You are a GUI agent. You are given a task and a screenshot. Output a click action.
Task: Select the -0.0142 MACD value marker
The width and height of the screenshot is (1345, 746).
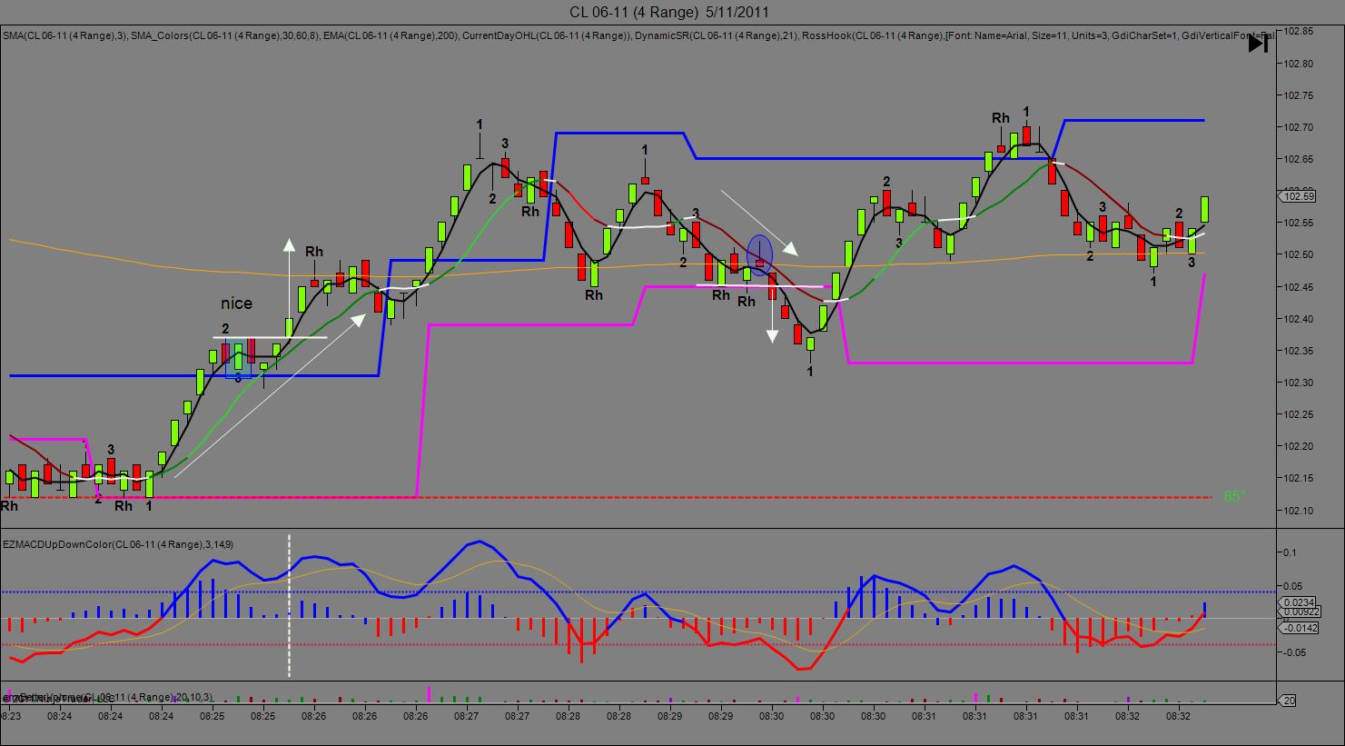pos(1297,628)
